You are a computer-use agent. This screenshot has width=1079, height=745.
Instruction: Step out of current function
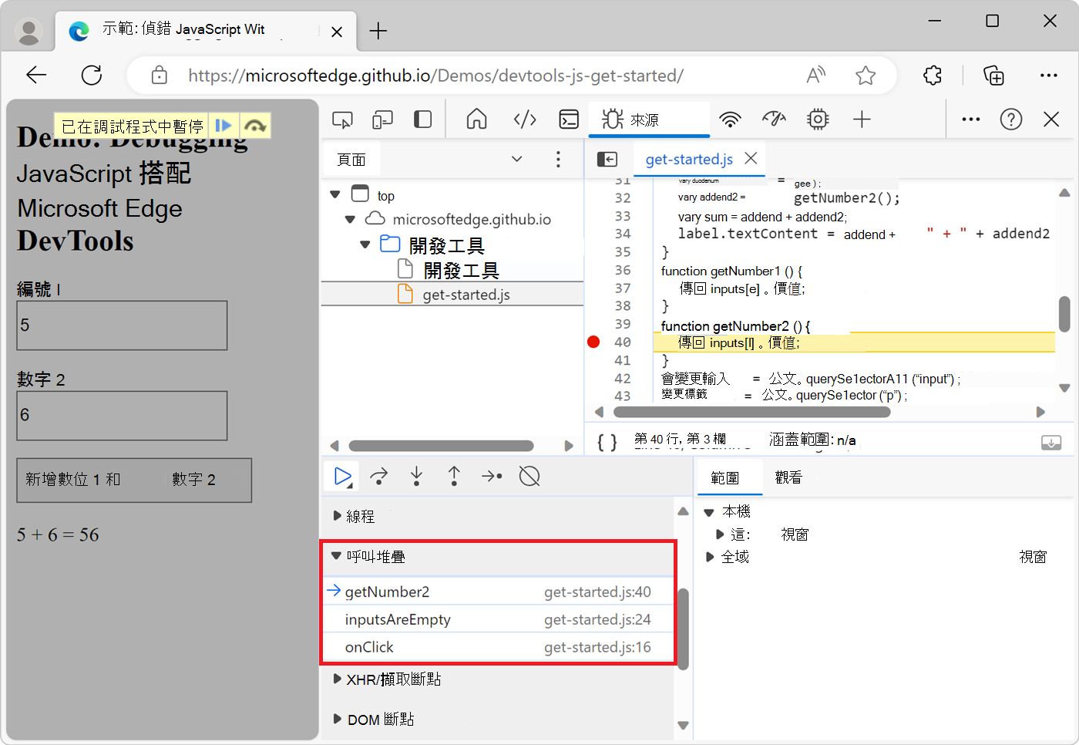pos(454,477)
